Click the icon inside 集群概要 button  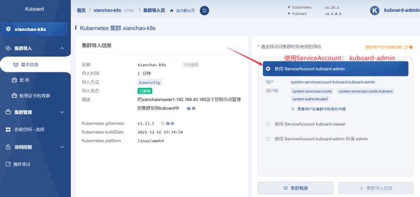point(286,188)
